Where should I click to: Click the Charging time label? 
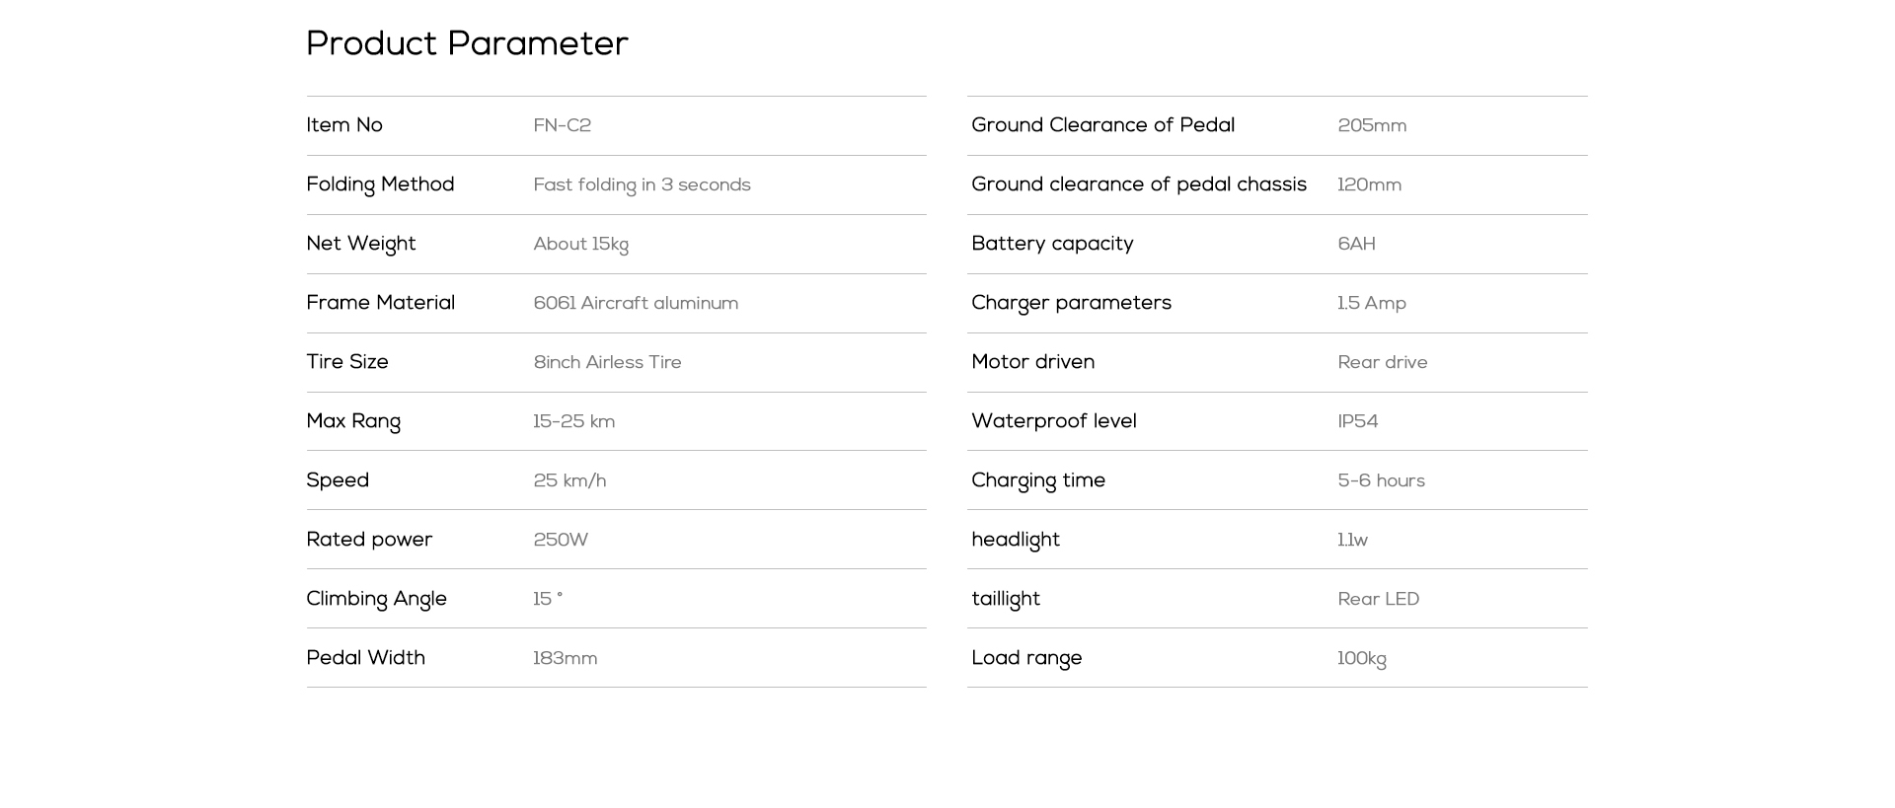[1038, 481]
